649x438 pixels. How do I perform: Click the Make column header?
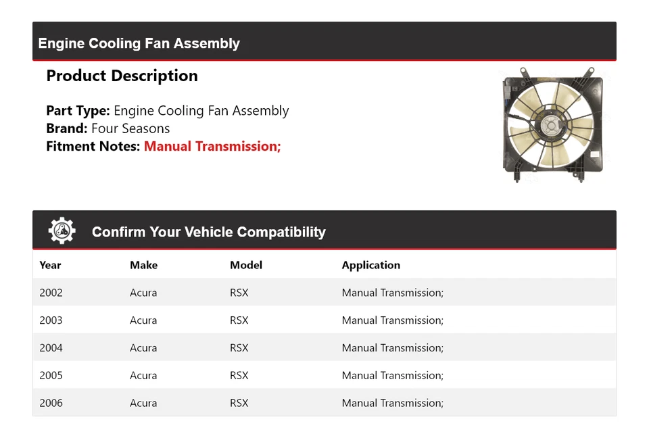(143, 265)
